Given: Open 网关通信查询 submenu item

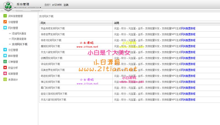Looking at the screenshot, I should coord(19,39).
